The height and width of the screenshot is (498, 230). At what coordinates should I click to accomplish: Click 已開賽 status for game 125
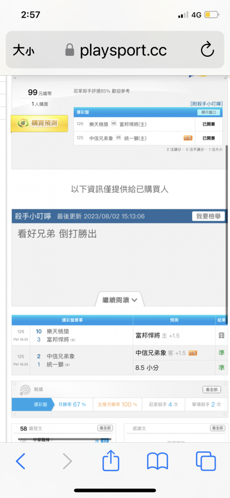tap(209, 138)
